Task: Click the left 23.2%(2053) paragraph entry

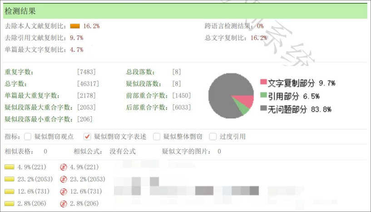Action: point(35,179)
